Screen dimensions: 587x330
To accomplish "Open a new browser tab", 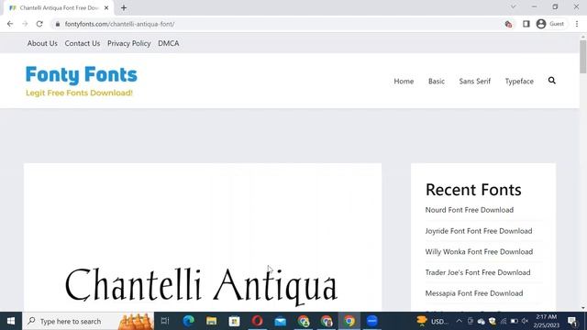I will [x=124, y=7].
